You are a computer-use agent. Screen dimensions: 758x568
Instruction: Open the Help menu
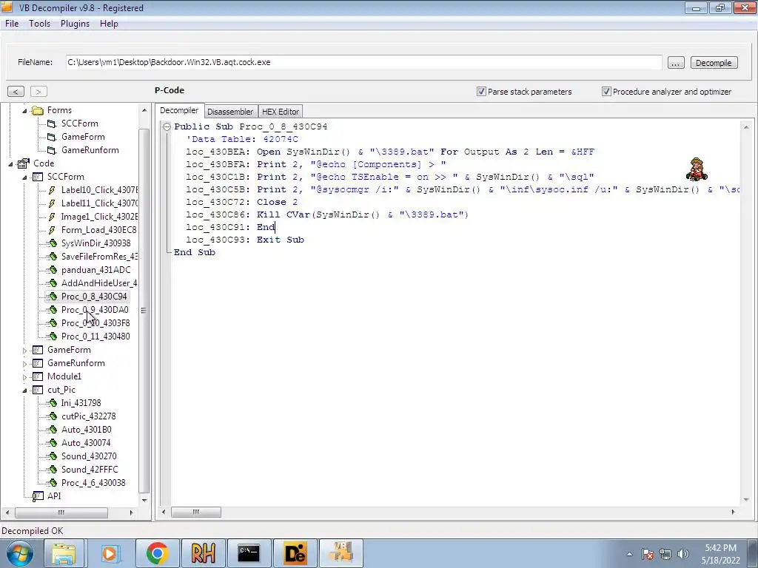coord(109,24)
